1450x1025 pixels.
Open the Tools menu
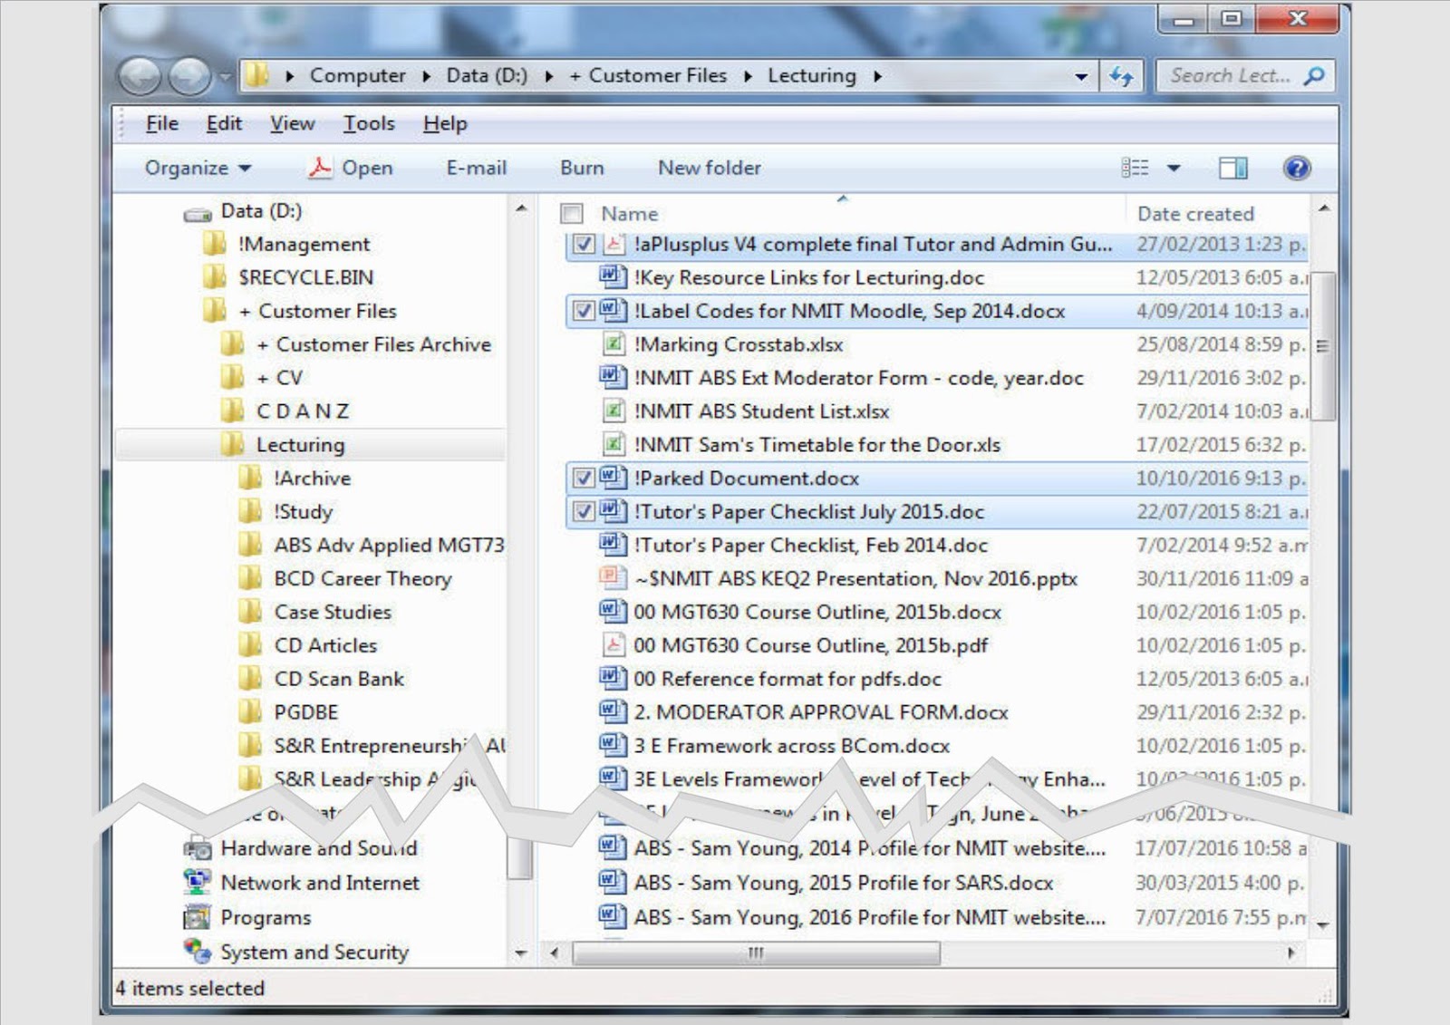368,123
